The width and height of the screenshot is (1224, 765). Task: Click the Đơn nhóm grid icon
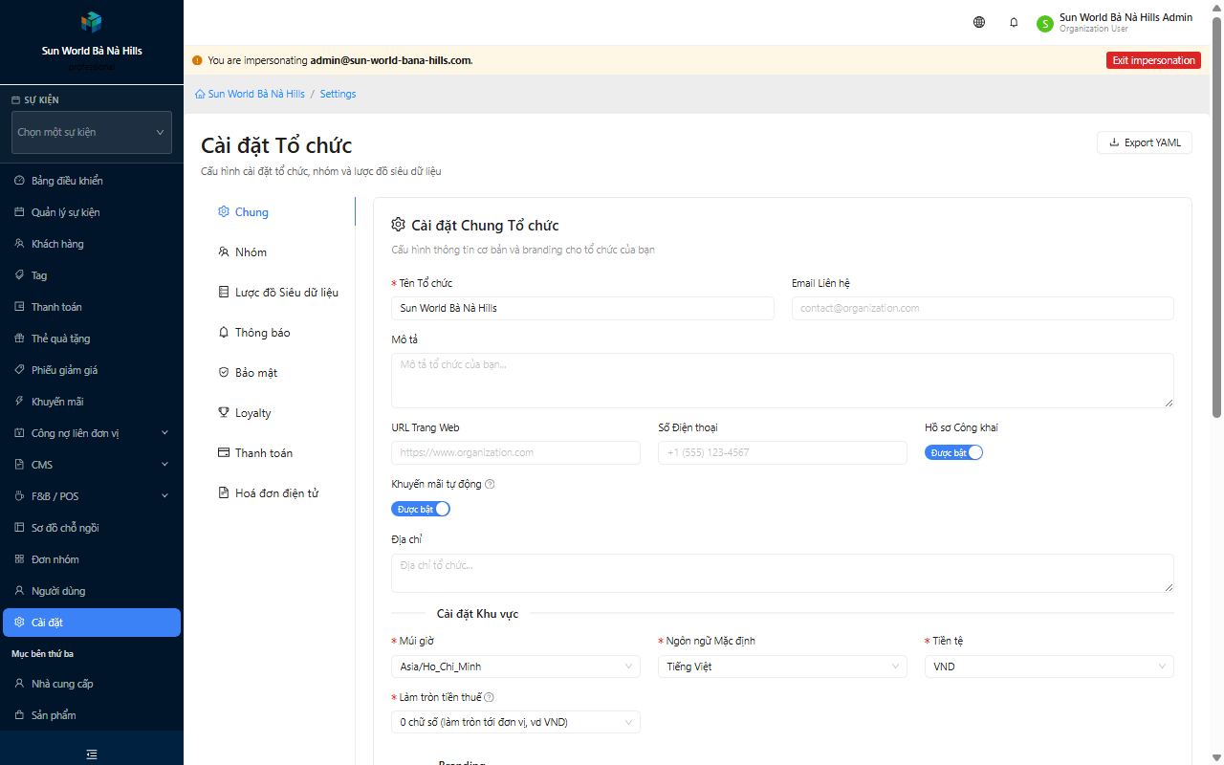(19, 559)
